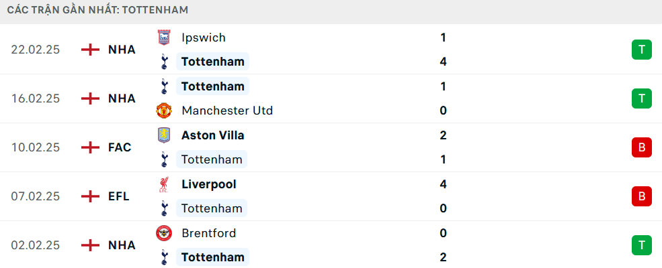Click Tottenham crest in the Ipswich match
The image size is (662, 268).
(163, 62)
